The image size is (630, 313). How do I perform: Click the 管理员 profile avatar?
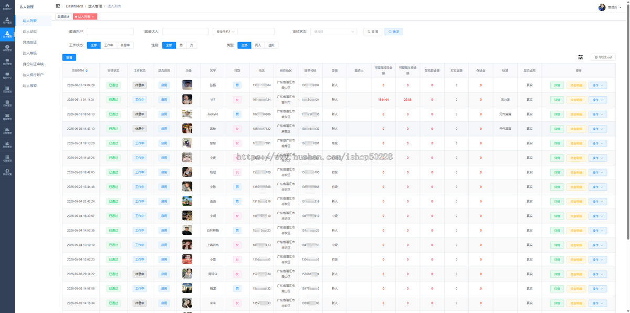pyautogui.click(x=602, y=7)
